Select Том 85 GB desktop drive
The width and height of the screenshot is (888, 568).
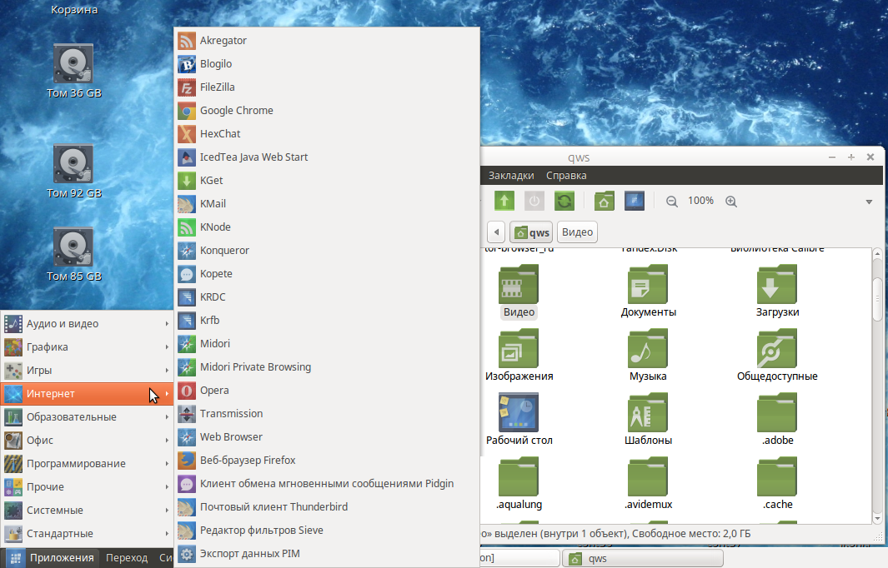73,255
